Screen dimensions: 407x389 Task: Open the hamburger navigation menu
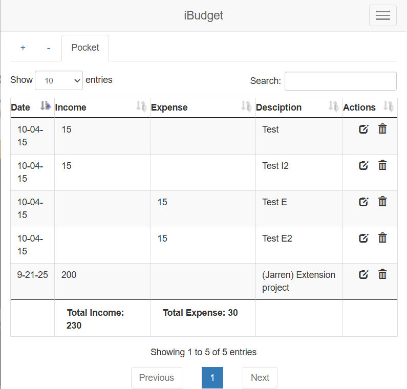click(x=382, y=15)
